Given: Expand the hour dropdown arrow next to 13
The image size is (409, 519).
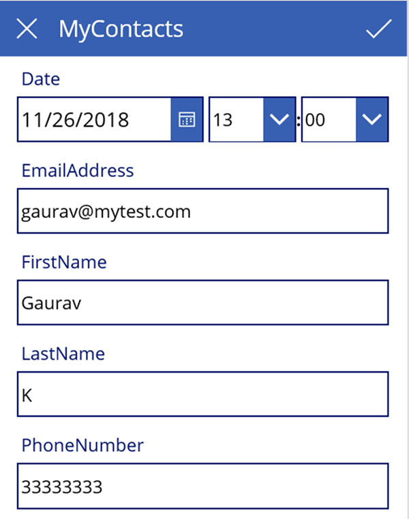Looking at the screenshot, I should (x=279, y=120).
